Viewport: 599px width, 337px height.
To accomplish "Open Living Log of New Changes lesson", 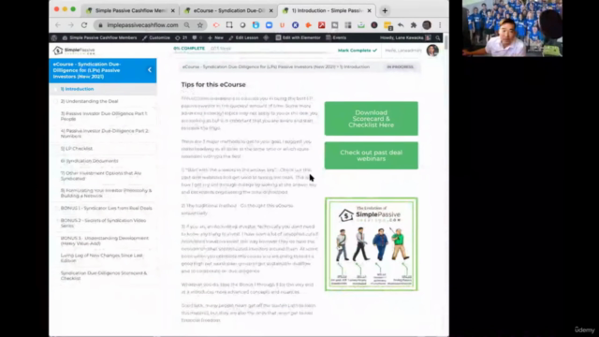I will click(x=103, y=258).
